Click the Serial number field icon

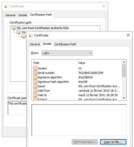coord(35,73)
